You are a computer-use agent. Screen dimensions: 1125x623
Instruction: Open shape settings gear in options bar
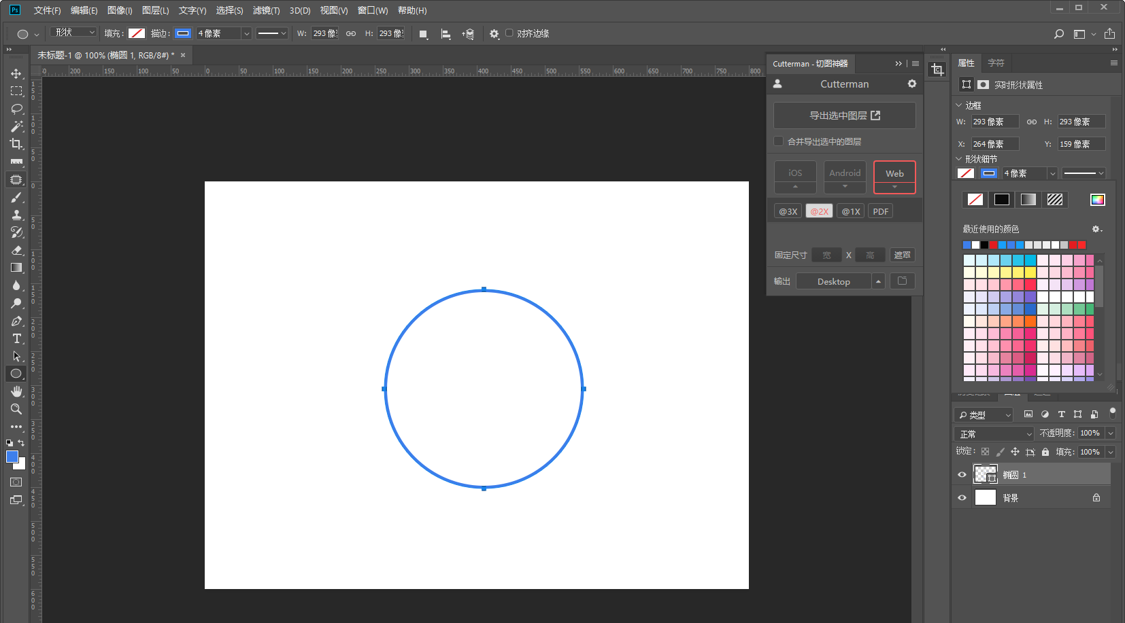(494, 34)
